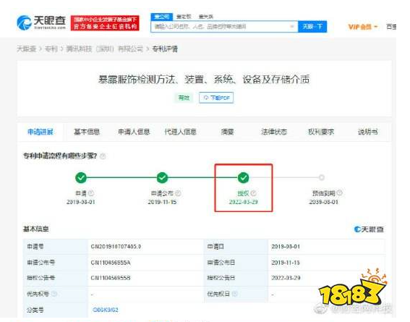
Task: Click the help icon next to 预估到期
Action: (x=339, y=192)
